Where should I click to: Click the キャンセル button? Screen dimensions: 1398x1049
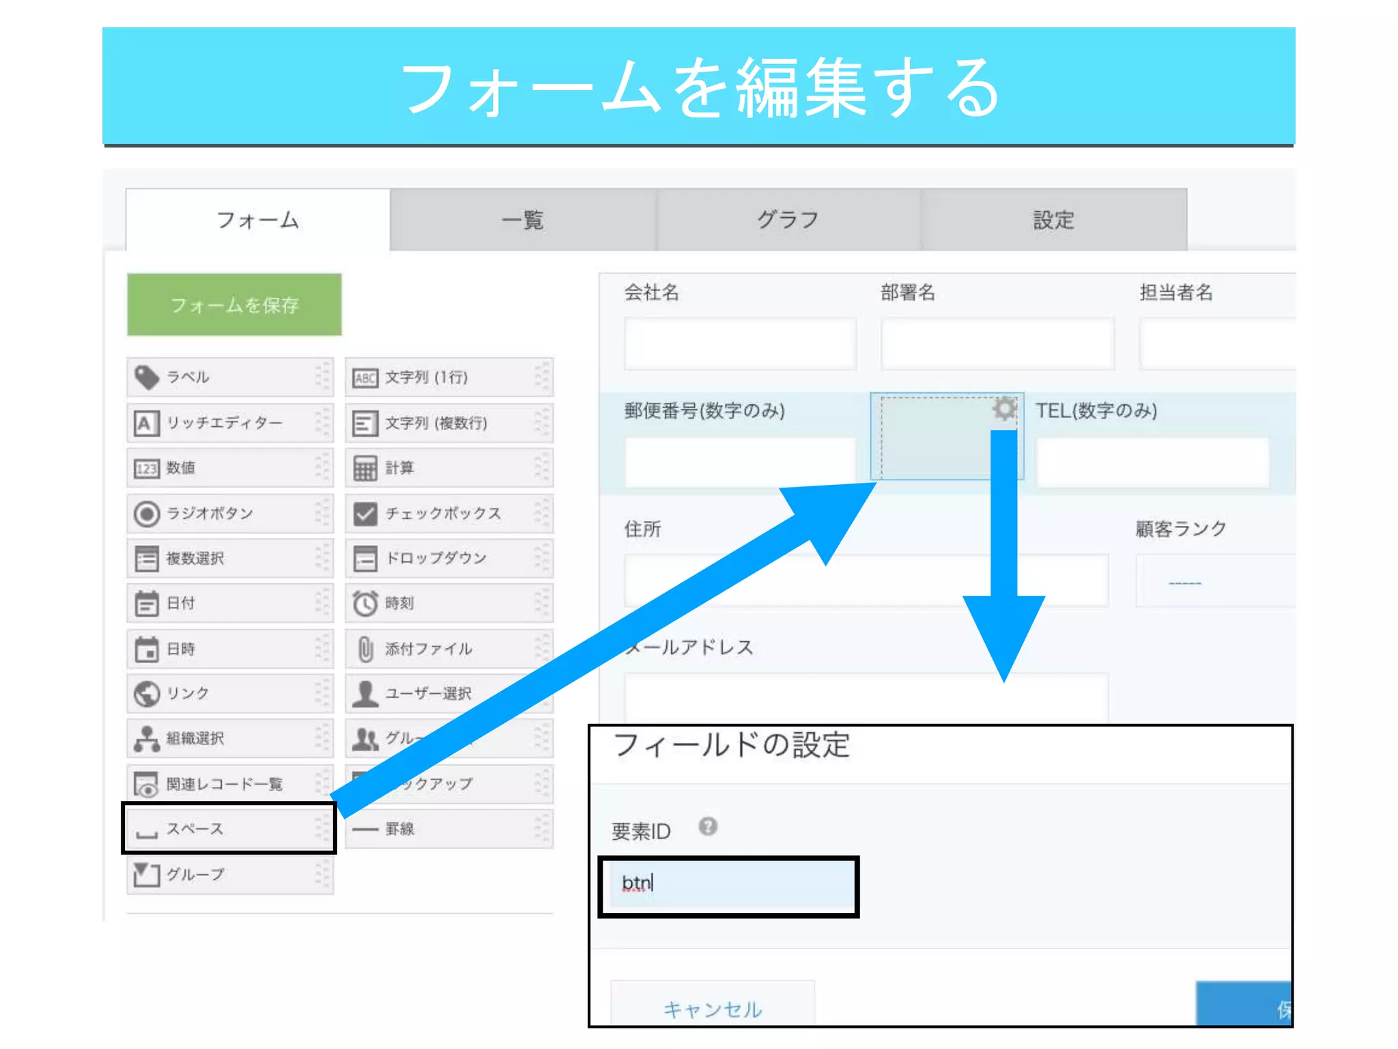tap(713, 1004)
